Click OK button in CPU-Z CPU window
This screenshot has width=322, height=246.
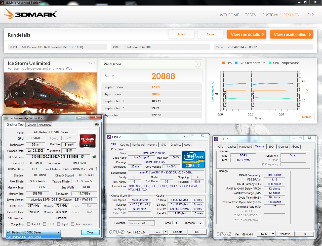(197, 232)
